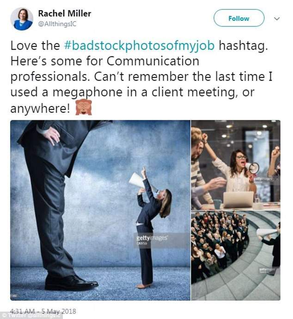Viewport: 293px width, 319px height.
Task: Open the Rachel Miller display name
Action: (65, 13)
